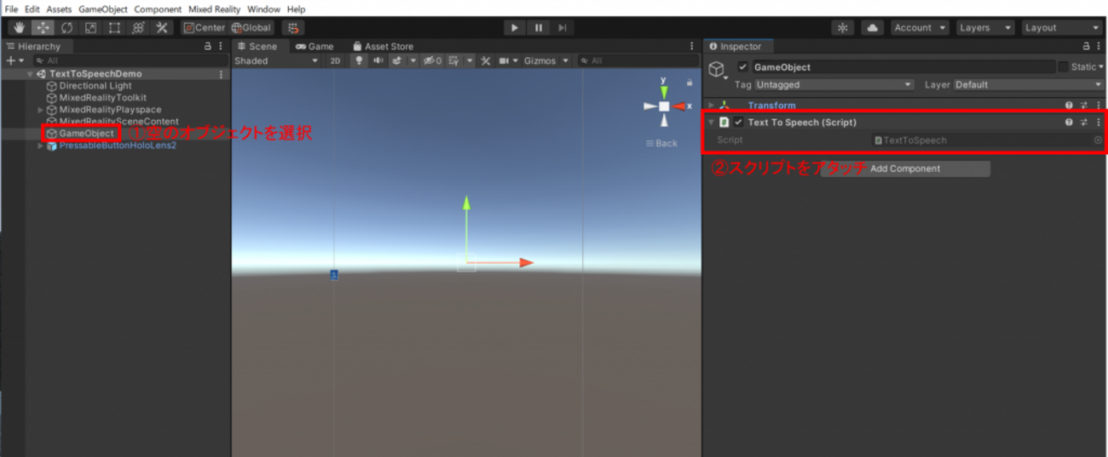Select the Rect transform tool
Image resolution: width=1108 pixels, height=457 pixels.
pos(114,28)
